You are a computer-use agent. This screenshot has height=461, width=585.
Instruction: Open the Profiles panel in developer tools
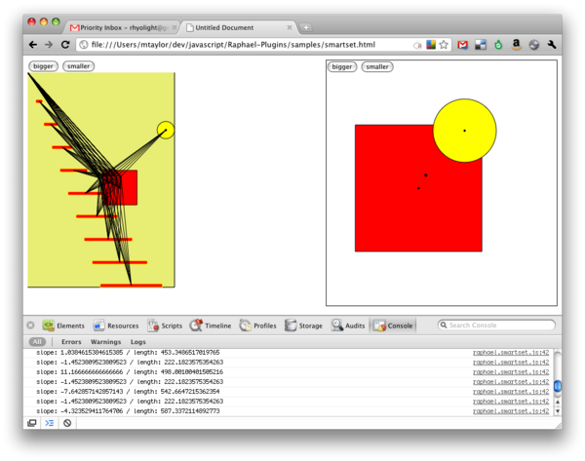257,326
